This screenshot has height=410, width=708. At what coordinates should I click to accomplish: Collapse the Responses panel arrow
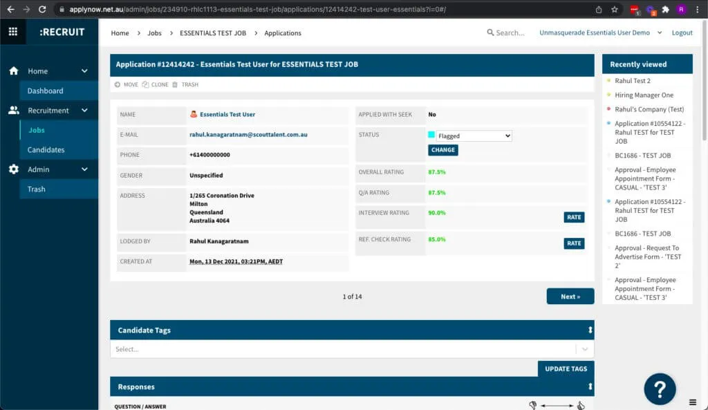(590, 386)
